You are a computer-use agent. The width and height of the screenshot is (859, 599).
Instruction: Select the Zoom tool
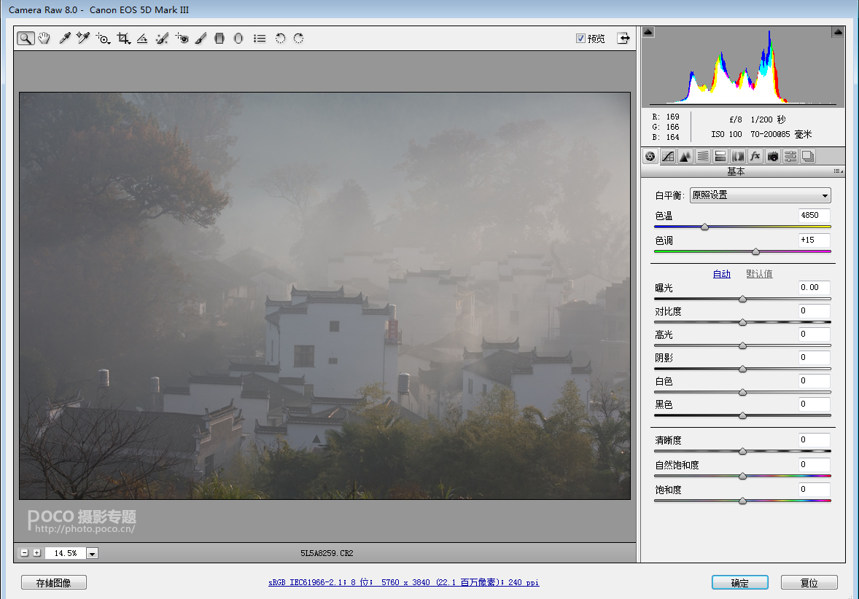[x=26, y=39]
